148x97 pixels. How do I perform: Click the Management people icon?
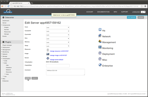click(x=100, y=41)
